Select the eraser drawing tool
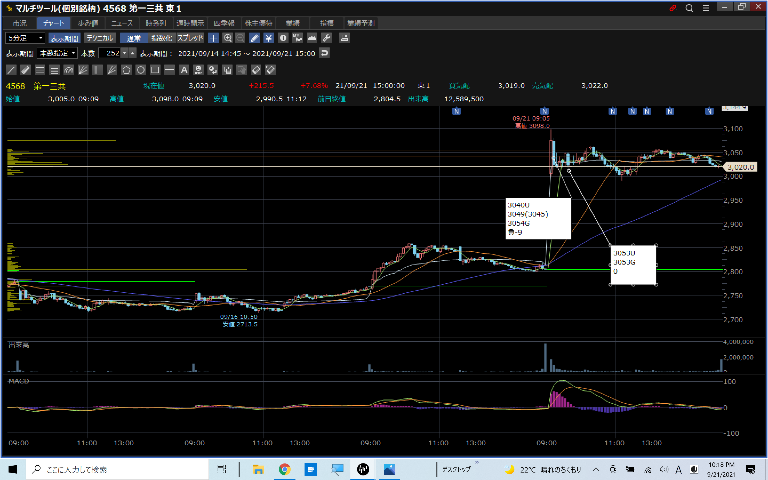This screenshot has height=480, width=768. pyautogui.click(x=256, y=70)
